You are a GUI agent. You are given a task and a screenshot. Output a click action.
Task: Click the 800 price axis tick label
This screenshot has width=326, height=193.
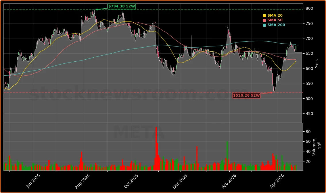click(309, 8)
